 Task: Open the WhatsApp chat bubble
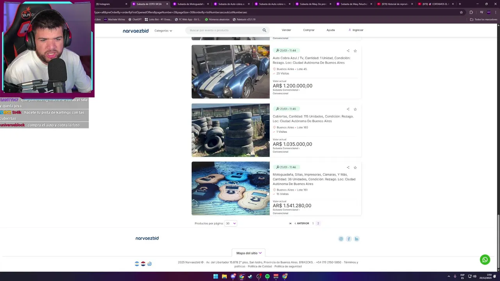(x=485, y=260)
